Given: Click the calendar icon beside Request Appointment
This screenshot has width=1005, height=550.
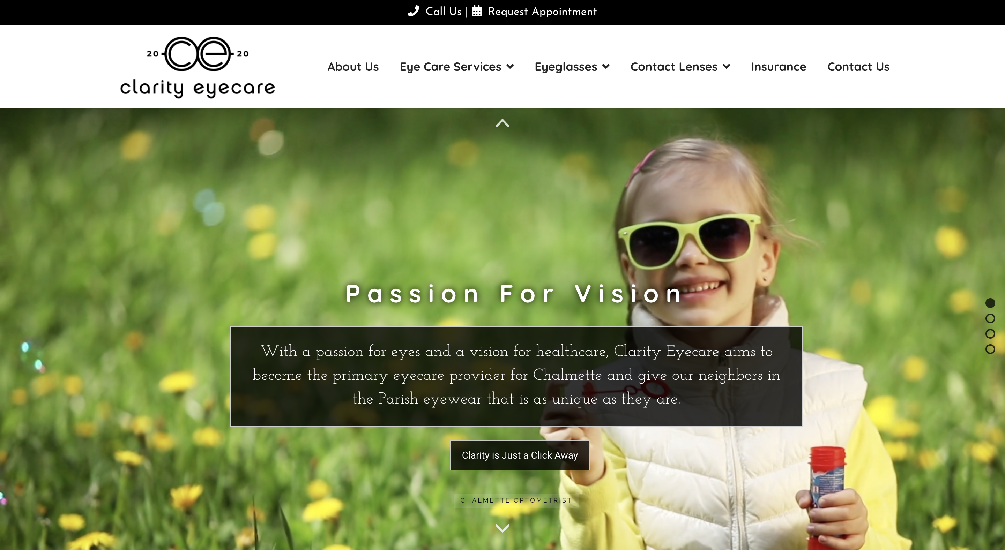Looking at the screenshot, I should [476, 11].
